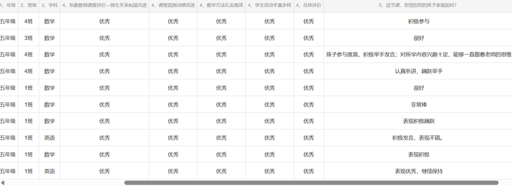The height and width of the screenshot is (186, 512).
Task: Click 1班 in the 继续保持 row
Action: (x=28, y=171)
